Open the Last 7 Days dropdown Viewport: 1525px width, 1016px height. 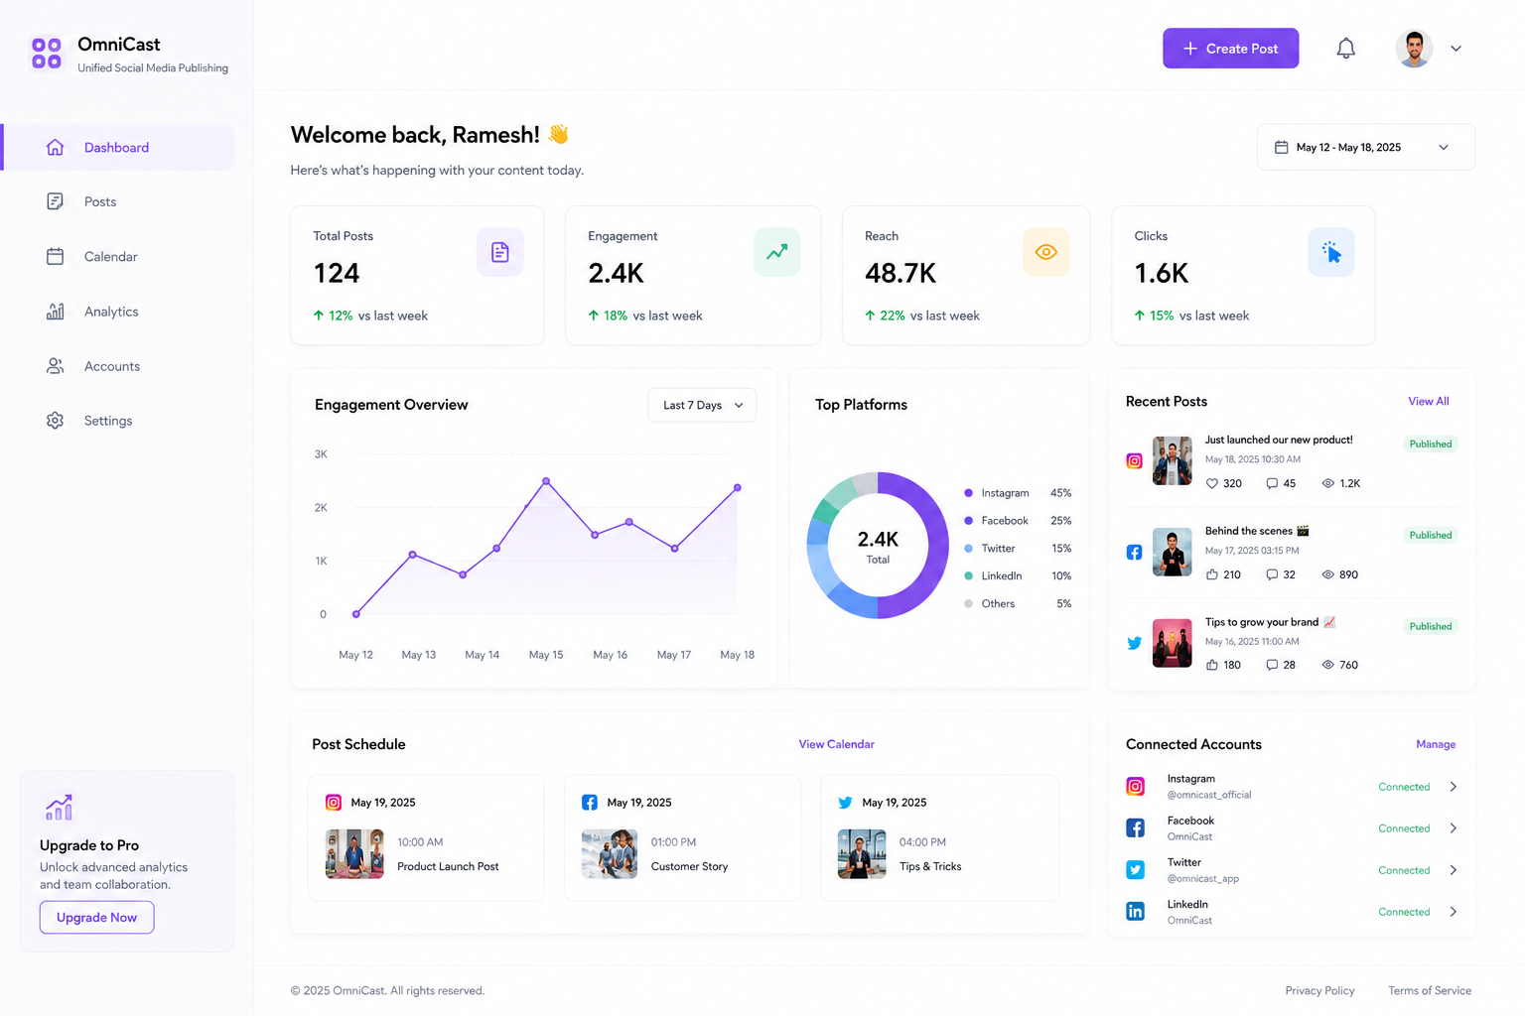coord(702,405)
